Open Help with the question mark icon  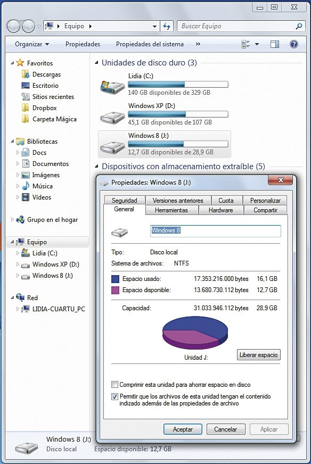(x=293, y=44)
